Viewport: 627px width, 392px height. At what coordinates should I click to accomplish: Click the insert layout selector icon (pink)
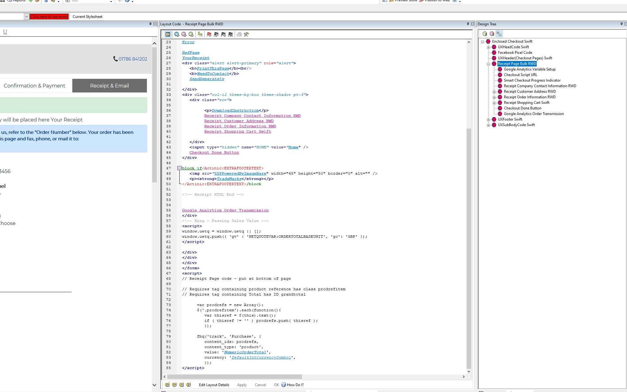coord(184,34)
